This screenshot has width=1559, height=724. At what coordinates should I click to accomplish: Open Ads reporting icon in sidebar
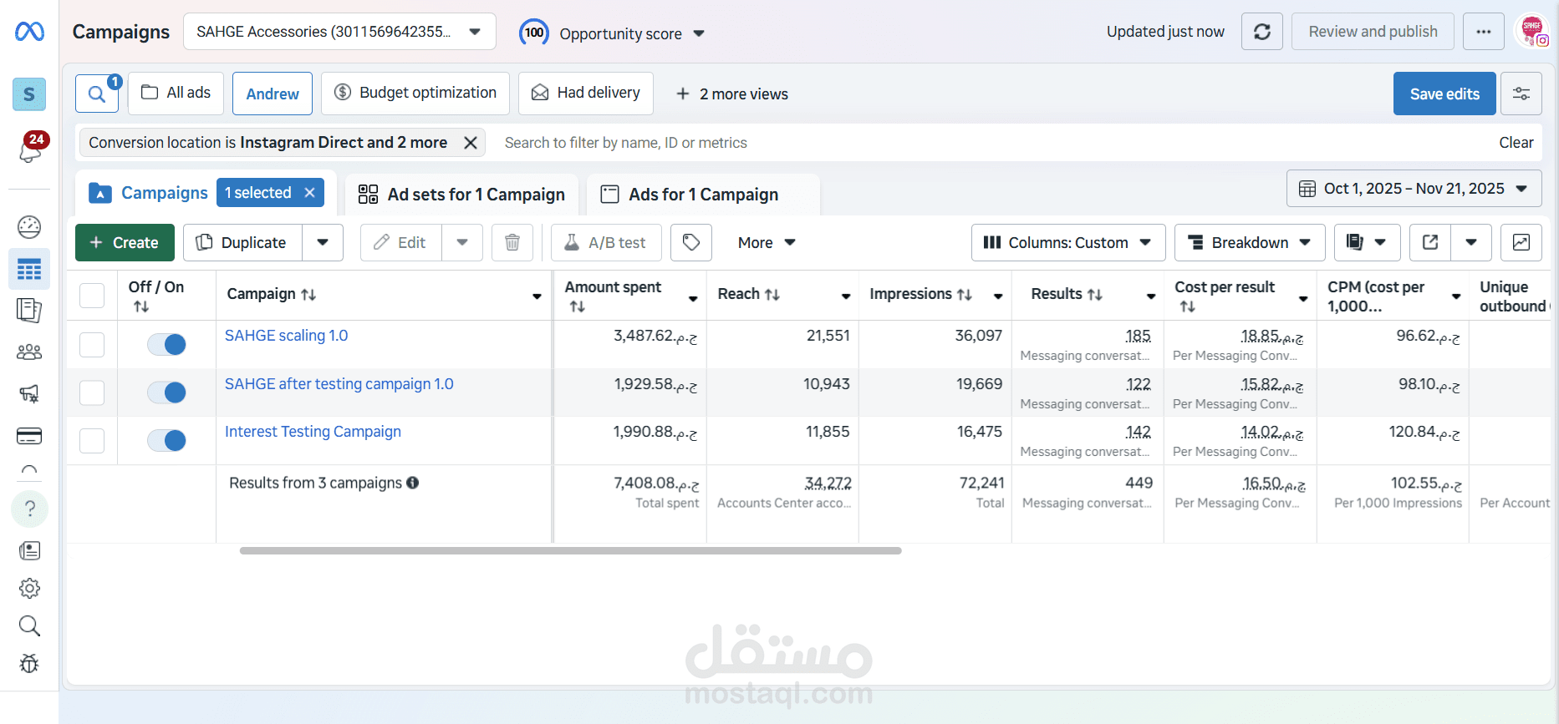point(29,311)
